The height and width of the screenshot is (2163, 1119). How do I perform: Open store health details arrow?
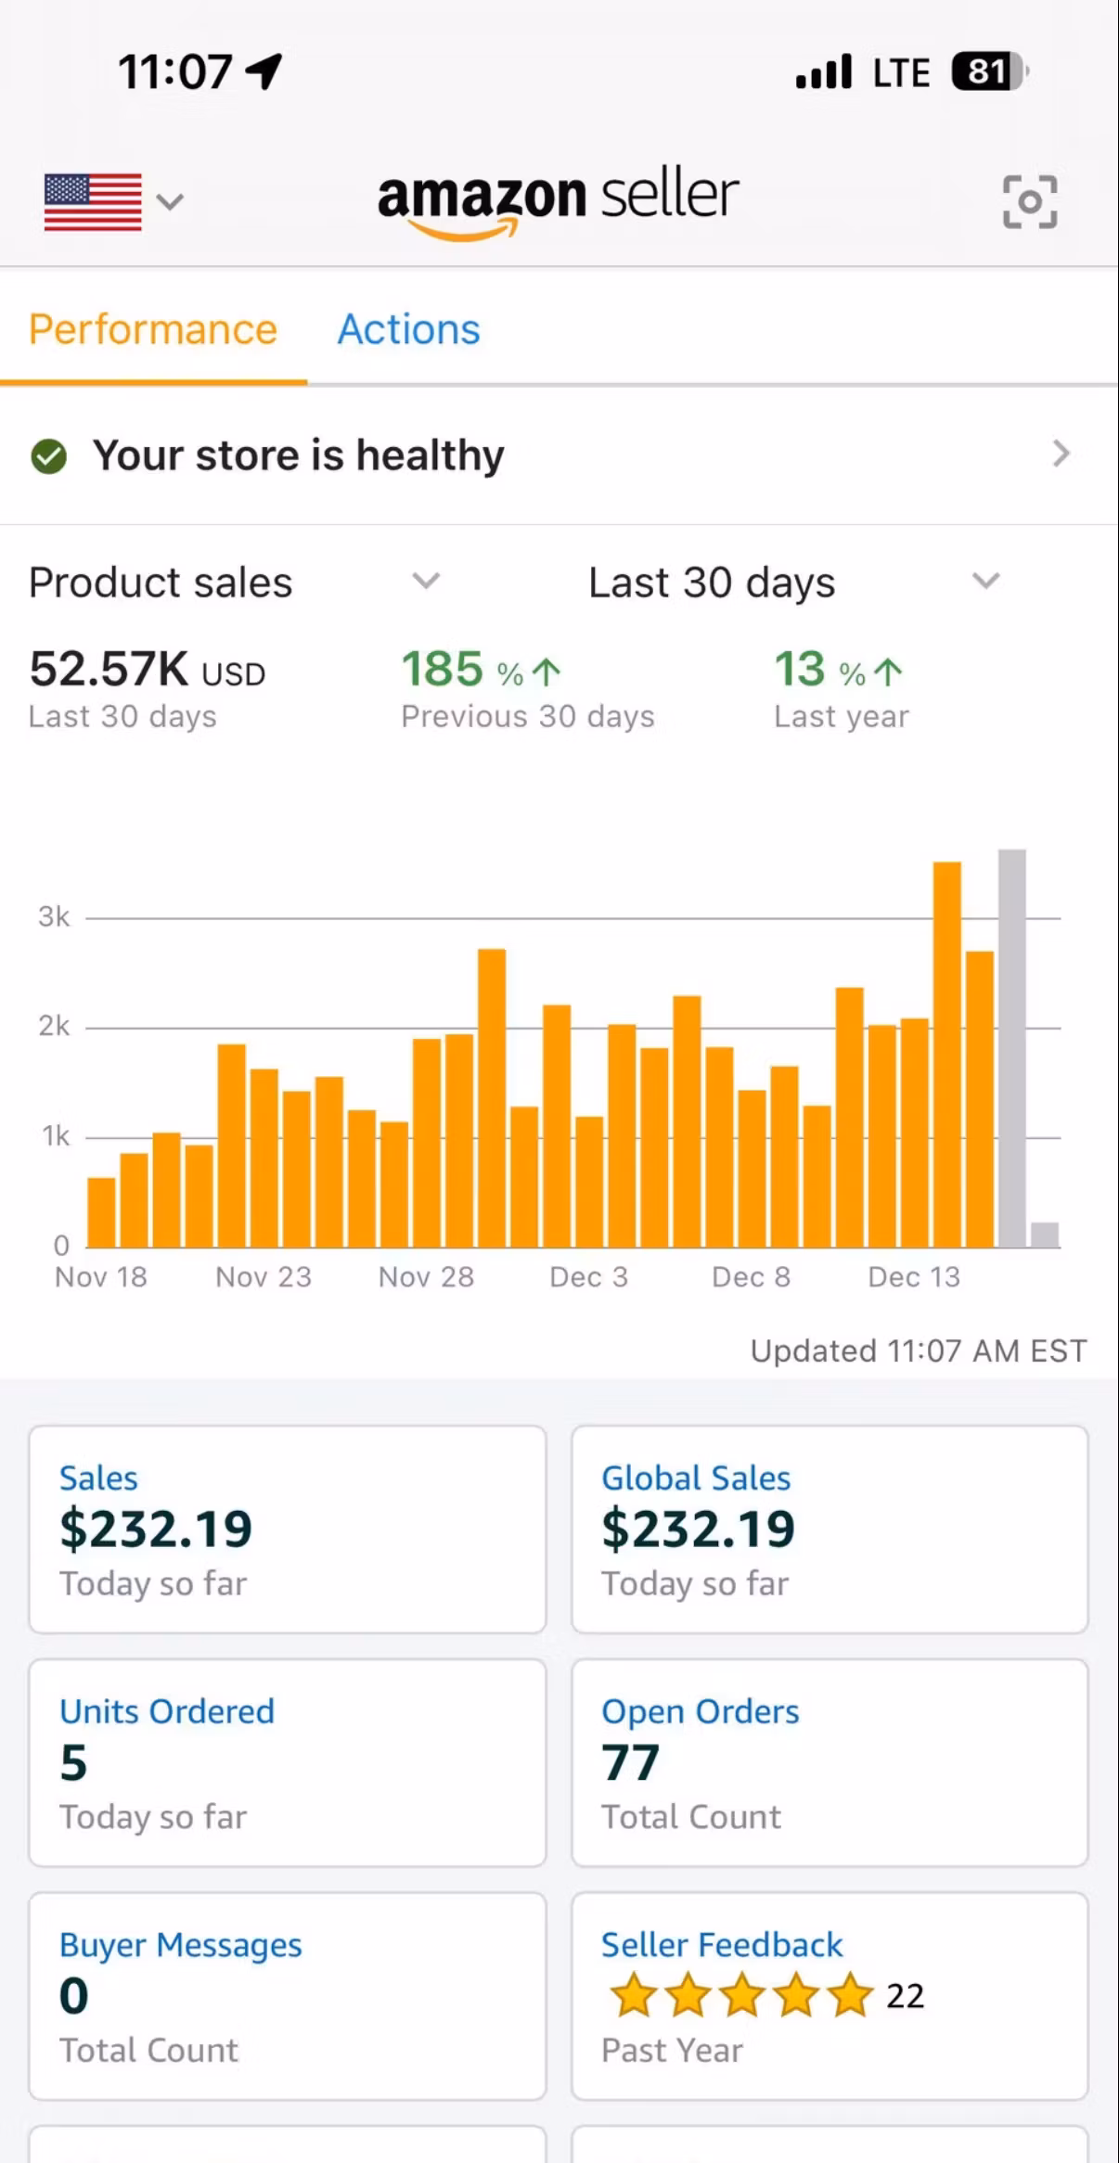click(1061, 454)
